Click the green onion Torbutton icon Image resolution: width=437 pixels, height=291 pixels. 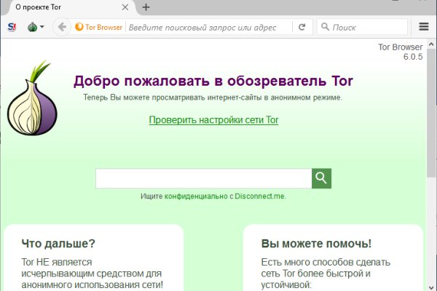pos(32,27)
